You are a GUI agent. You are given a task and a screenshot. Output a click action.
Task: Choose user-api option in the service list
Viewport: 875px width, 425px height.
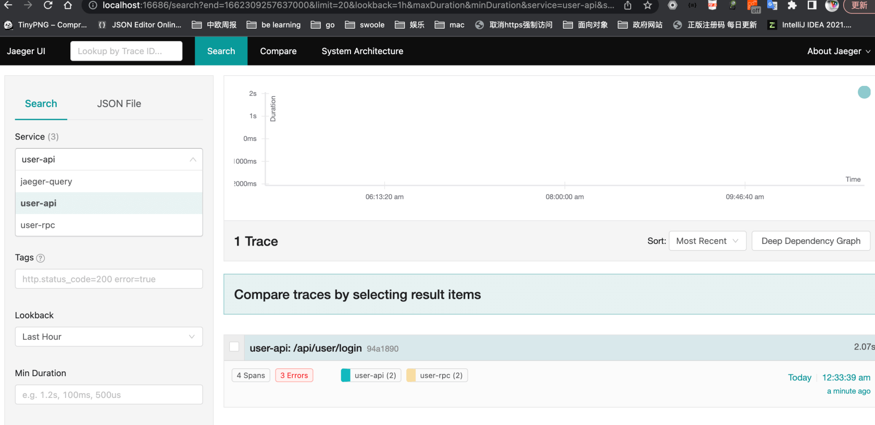[x=109, y=203]
